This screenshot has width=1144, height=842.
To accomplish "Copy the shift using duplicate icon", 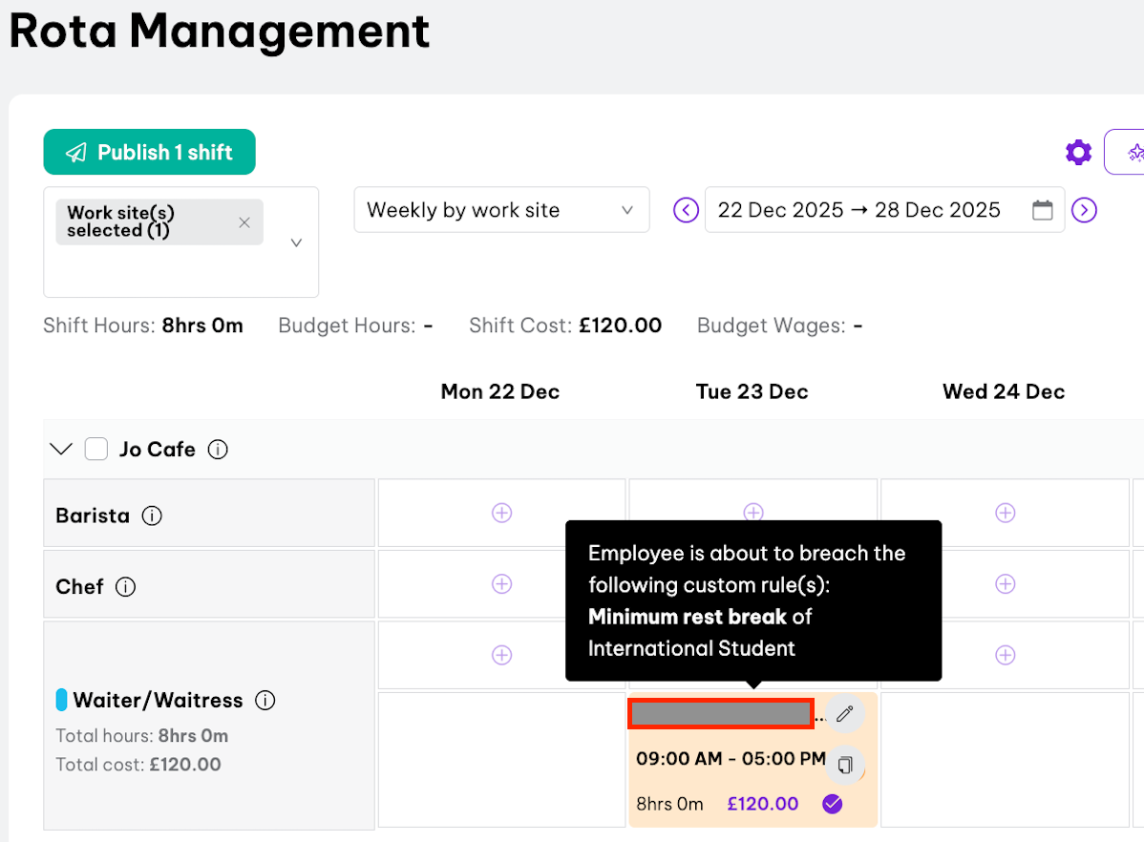I will pyautogui.click(x=844, y=765).
